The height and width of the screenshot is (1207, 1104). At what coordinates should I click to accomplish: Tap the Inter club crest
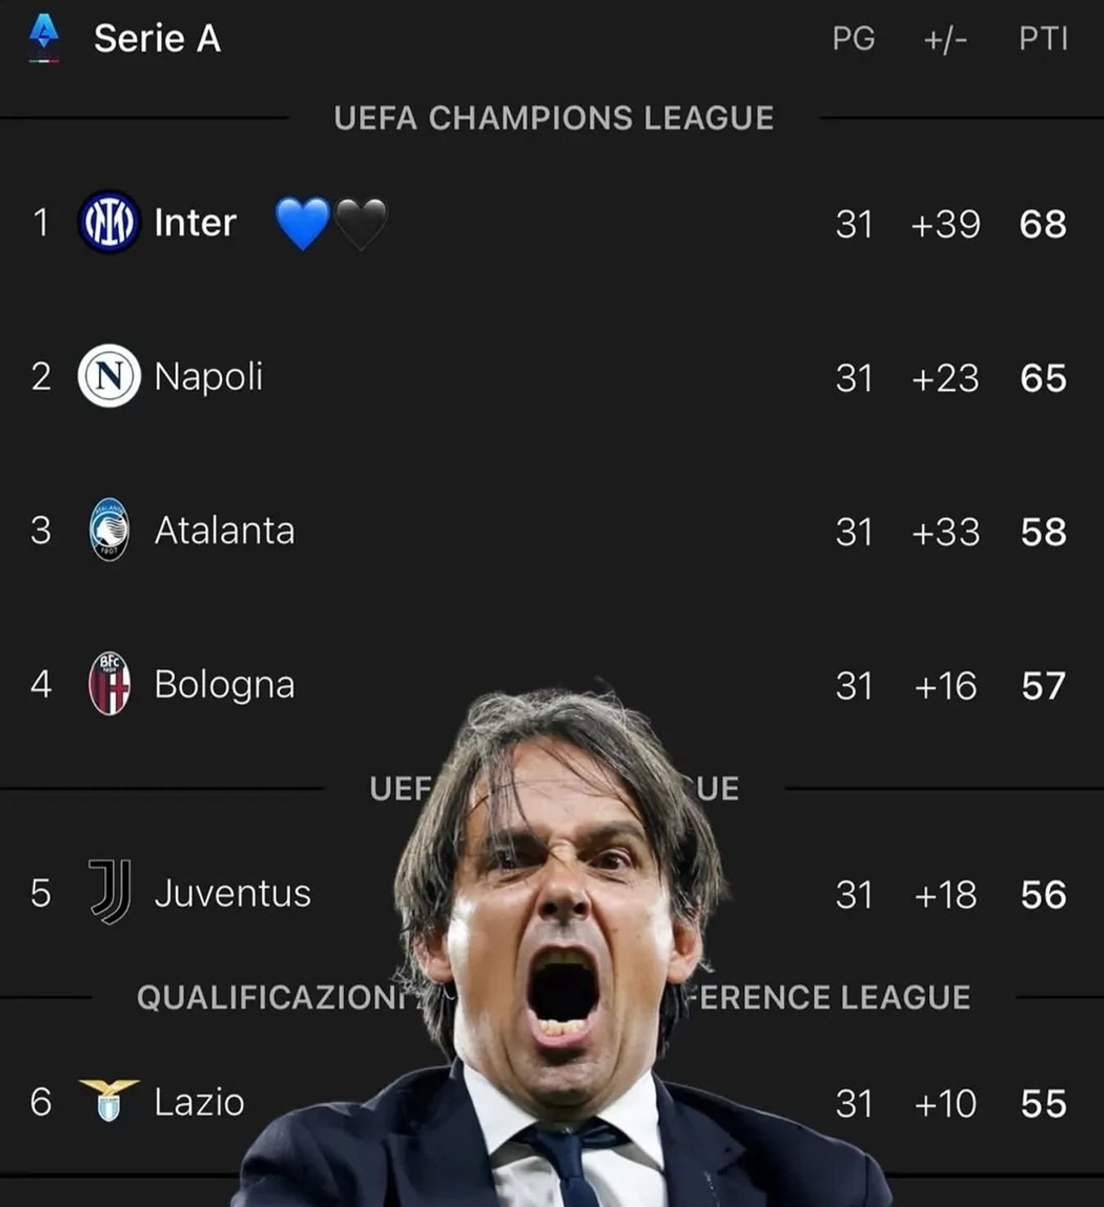(x=108, y=222)
